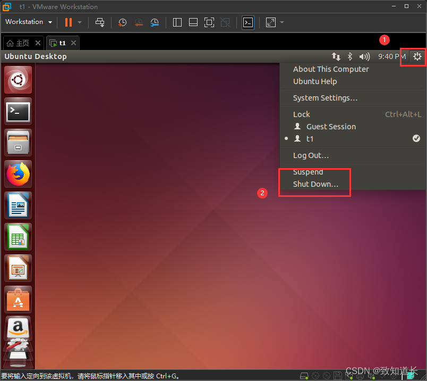Image resolution: width=427 pixels, height=381 pixels.
Task: Revert the VM to its snapshot
Action: tap(139, 22)
